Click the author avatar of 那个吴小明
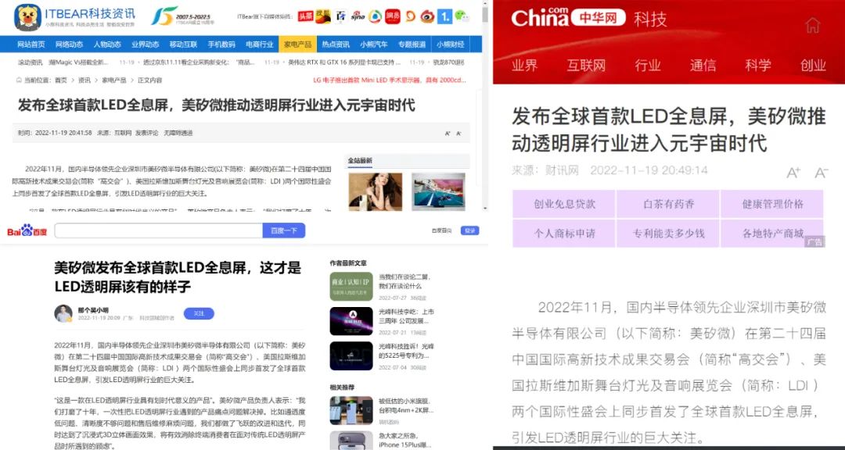The height and width of the screenshot is (450, 845). pyautogui.click(x=63, y=314)
